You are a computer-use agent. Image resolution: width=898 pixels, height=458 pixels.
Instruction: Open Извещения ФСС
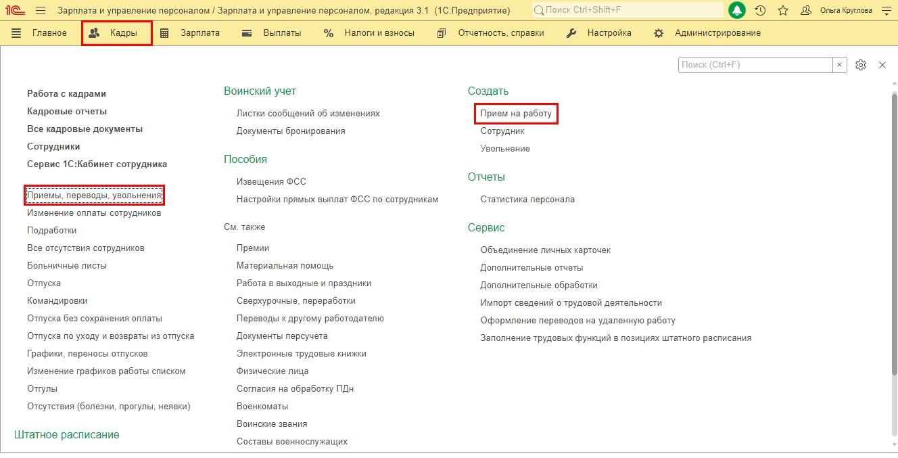pos(271,182)
